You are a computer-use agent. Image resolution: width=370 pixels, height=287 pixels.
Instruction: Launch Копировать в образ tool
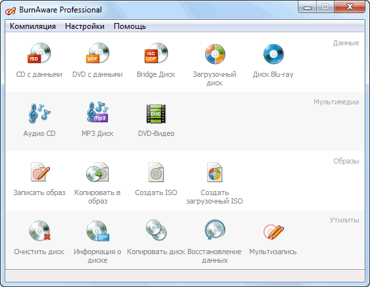pyautogui.click(x=97, y=172)
